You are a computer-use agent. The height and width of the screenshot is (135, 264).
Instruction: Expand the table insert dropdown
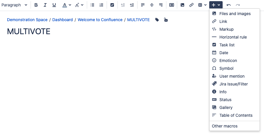tap(203, 5)
